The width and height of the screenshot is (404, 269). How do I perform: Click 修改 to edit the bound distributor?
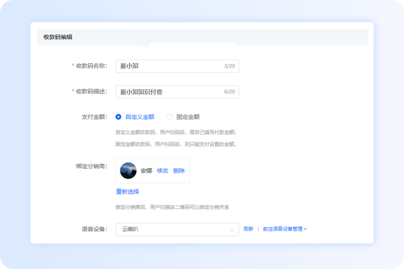tap(162, 171)
